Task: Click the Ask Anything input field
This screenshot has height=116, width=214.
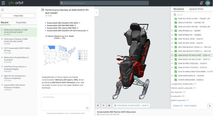Action: pos(66,102)
